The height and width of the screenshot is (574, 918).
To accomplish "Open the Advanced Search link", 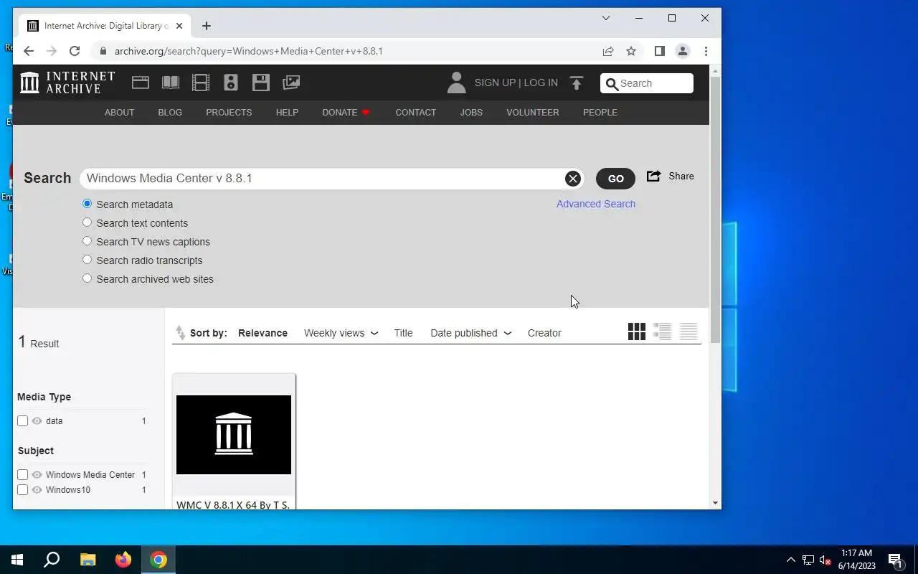I will coord(596,204).
